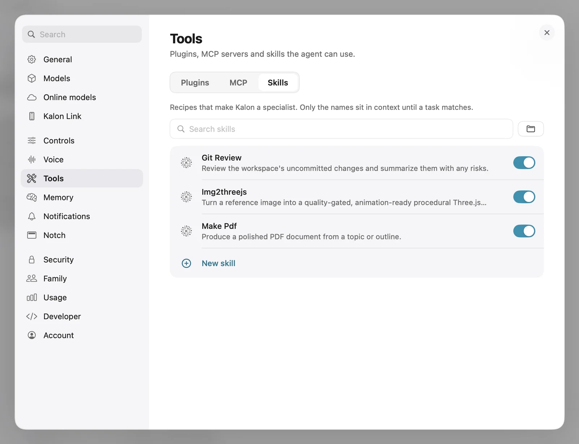Click the Notifications bell icon

[x=32, y=216]
